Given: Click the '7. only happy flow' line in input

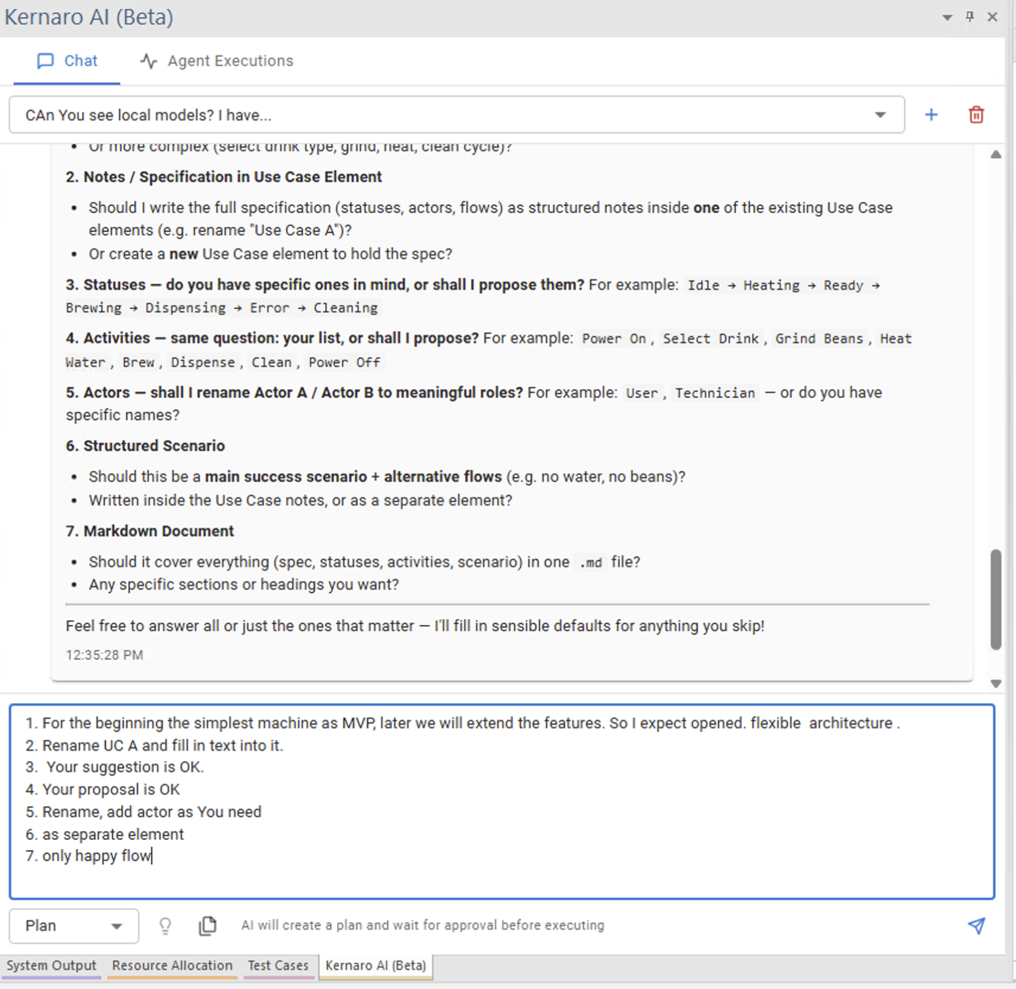Looking at the screenshot, I should pyautogui.click(x=88, y=856).
